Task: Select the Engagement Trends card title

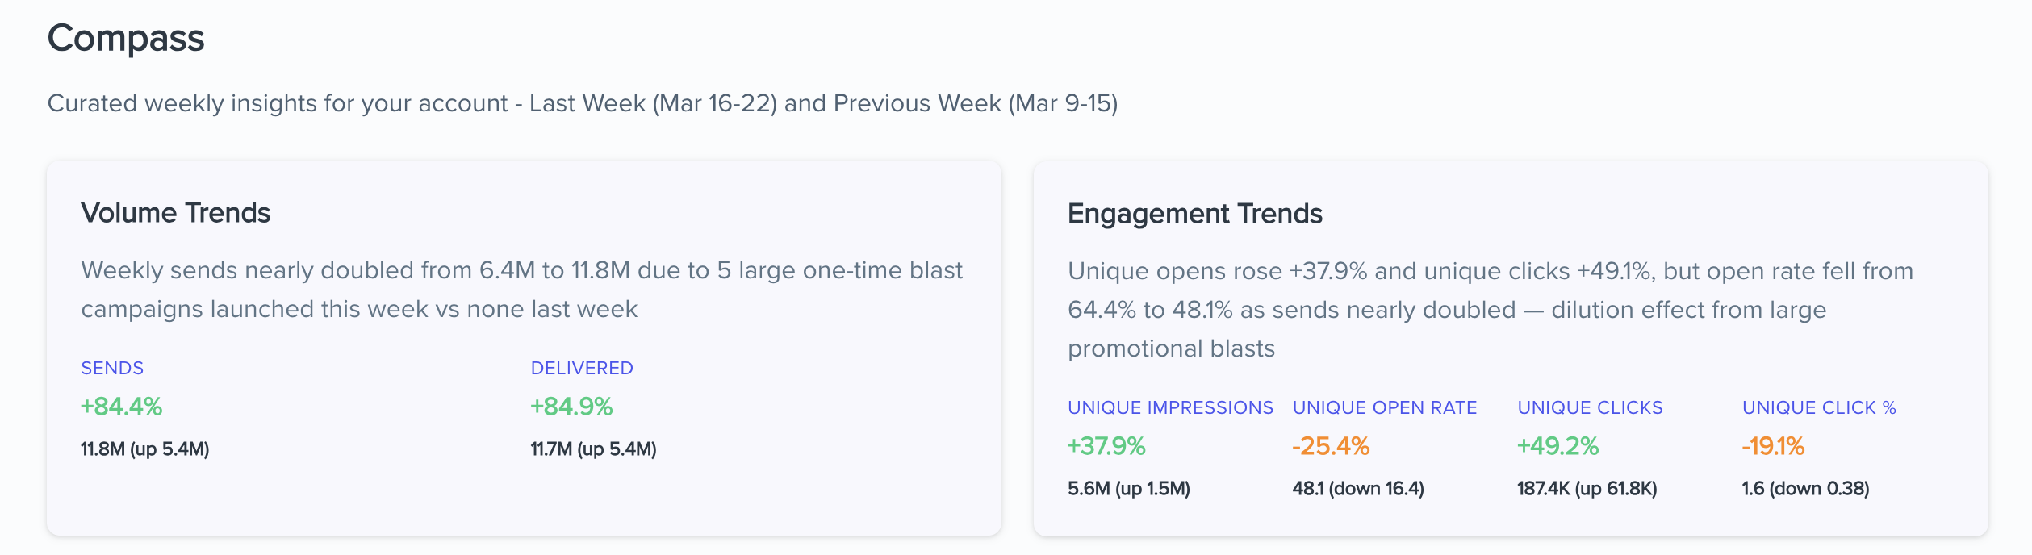Action: tap(1194, 214)
